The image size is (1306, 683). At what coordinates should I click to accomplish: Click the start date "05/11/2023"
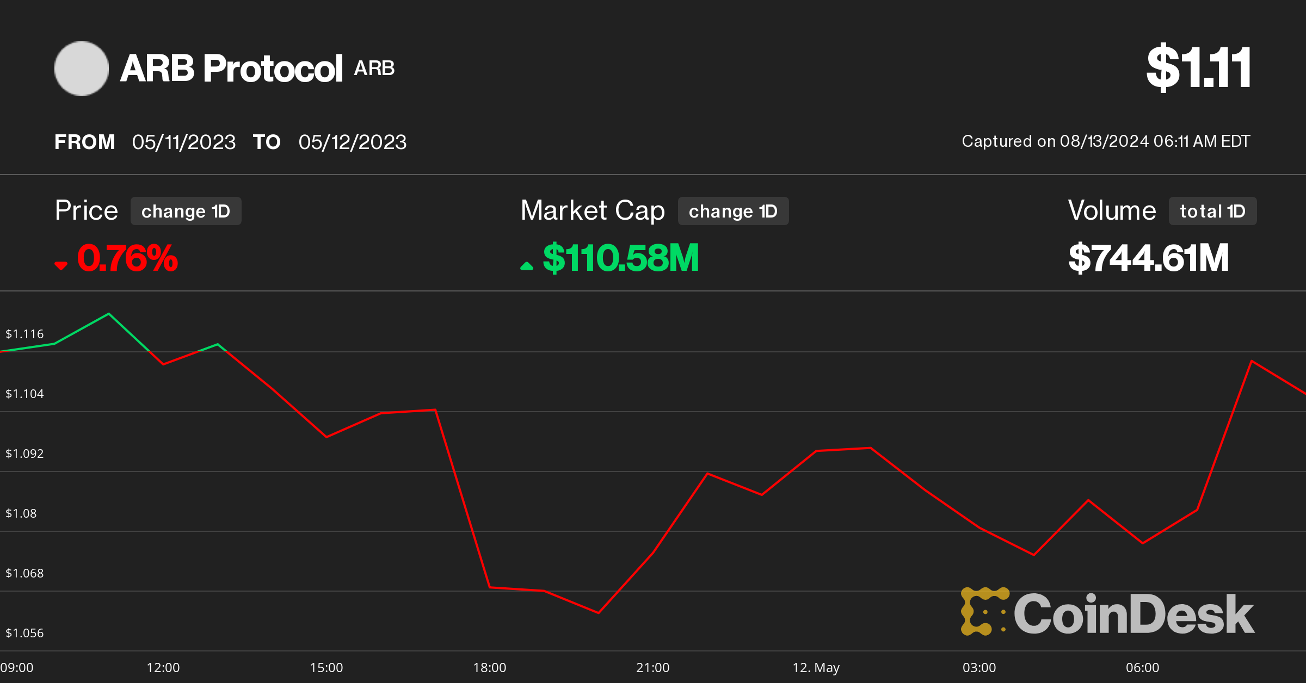(184, 142)
